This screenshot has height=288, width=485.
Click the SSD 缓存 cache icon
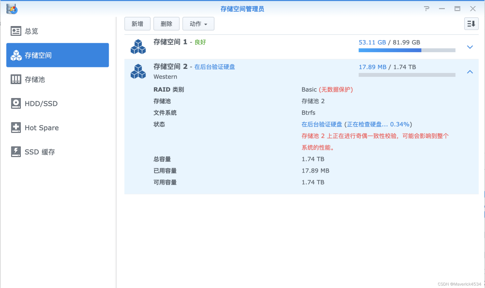(16, 152)
